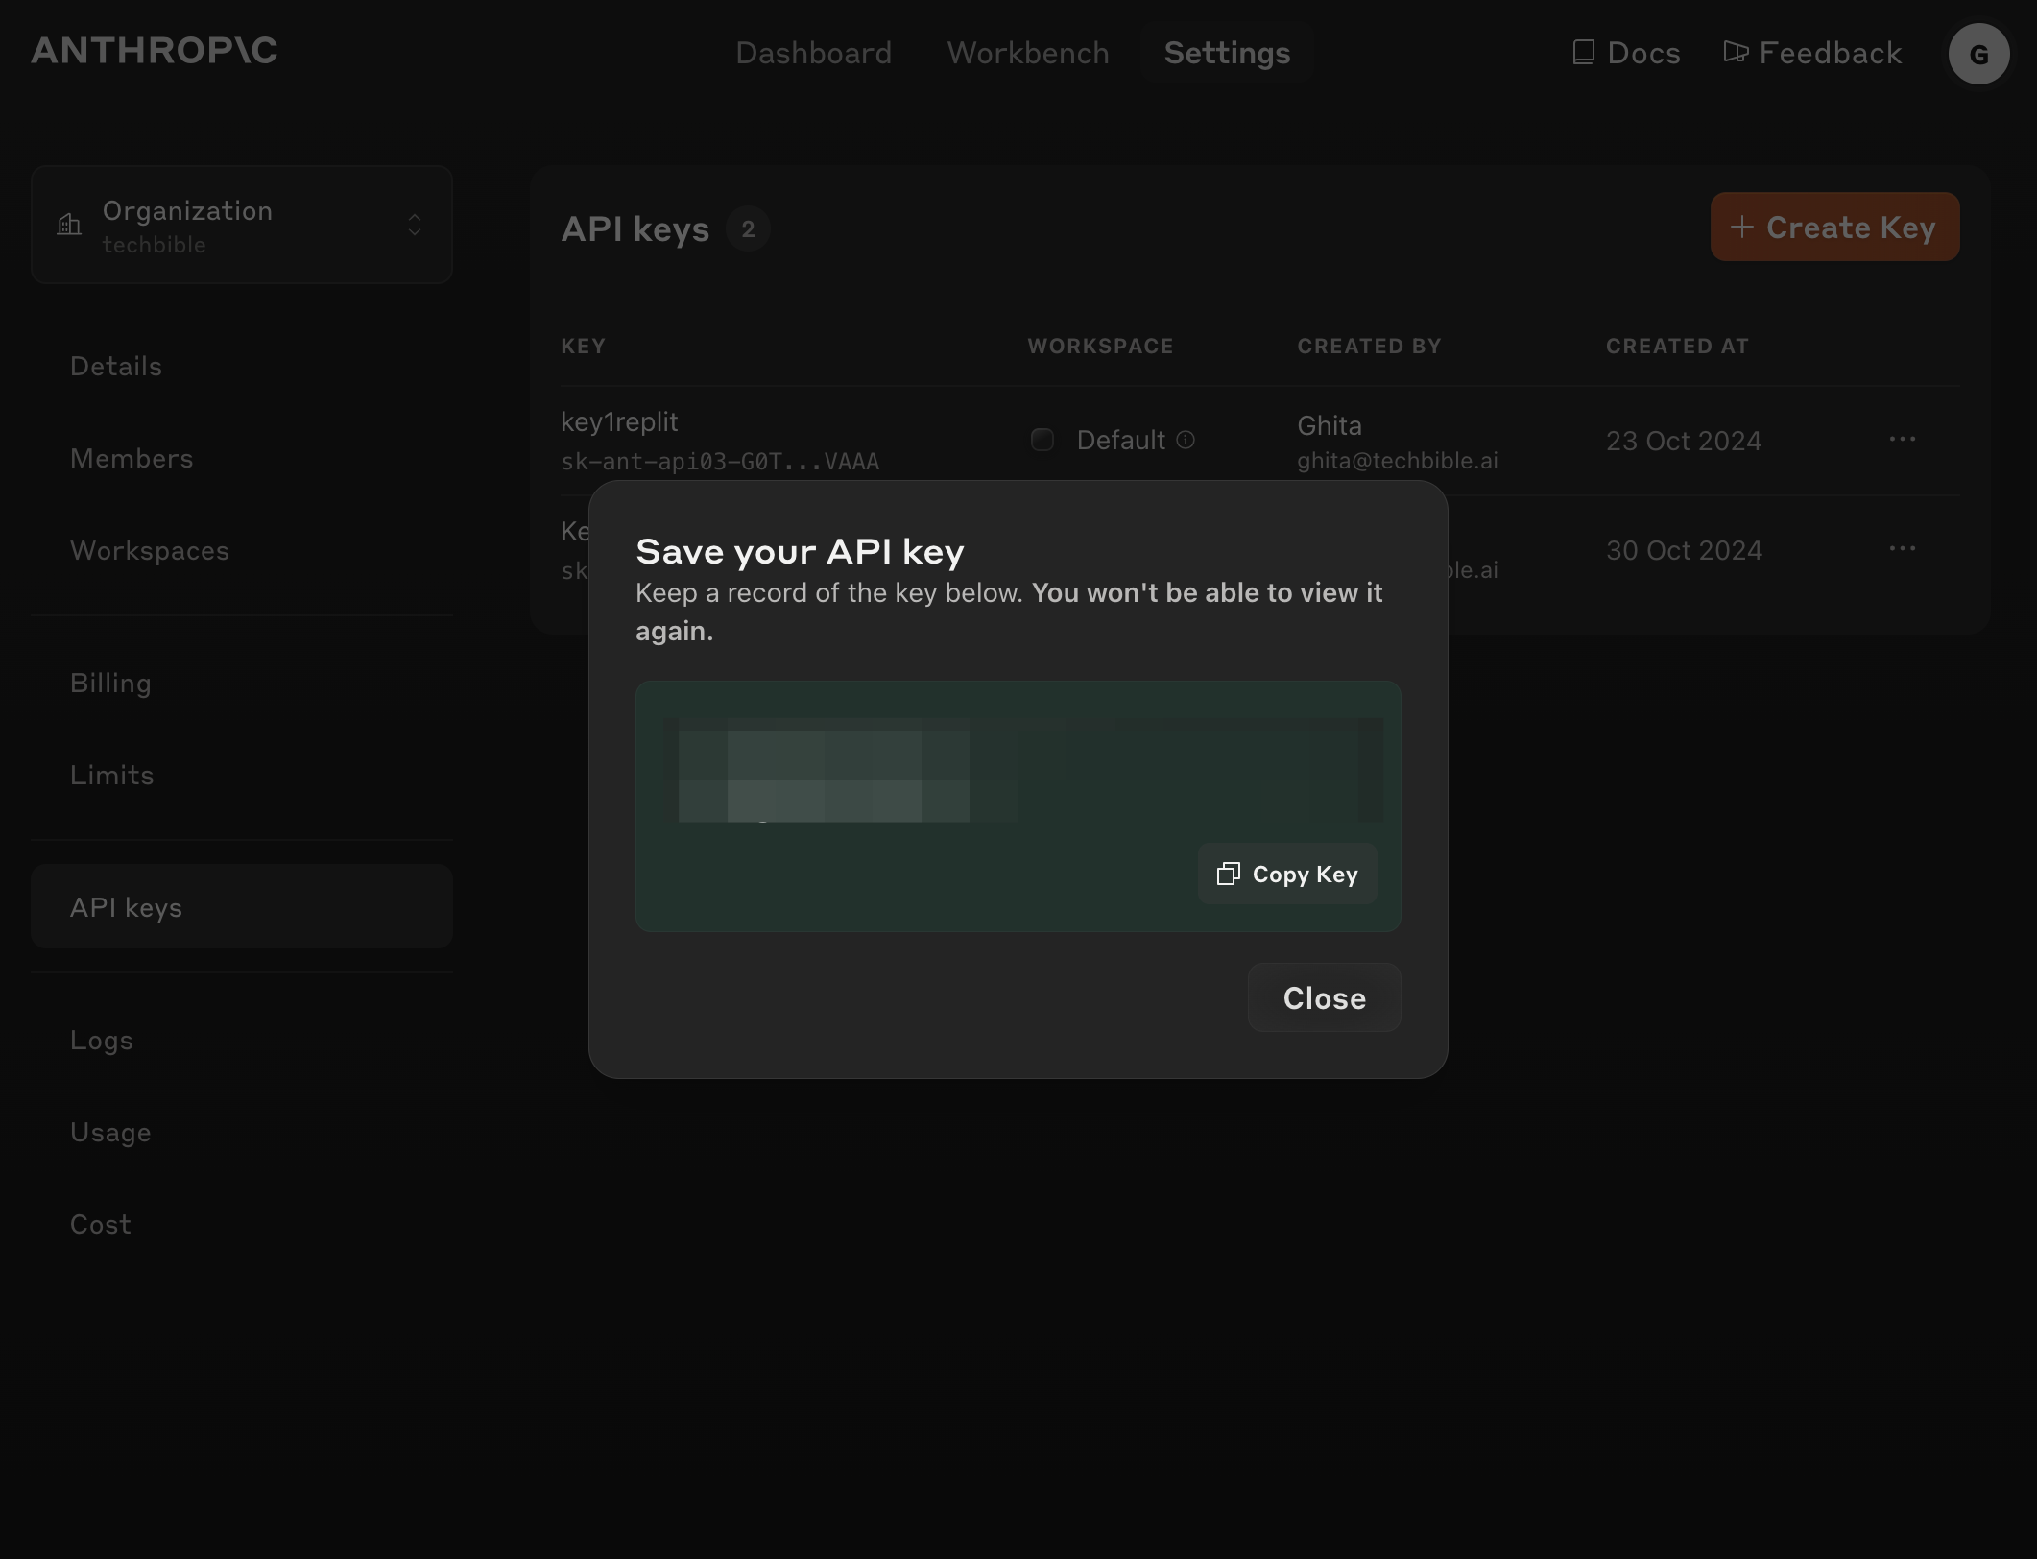Click the key1replit key name
This screenshot has width=2037, height=1559.
pyautogui.click(x=619, y=421)
